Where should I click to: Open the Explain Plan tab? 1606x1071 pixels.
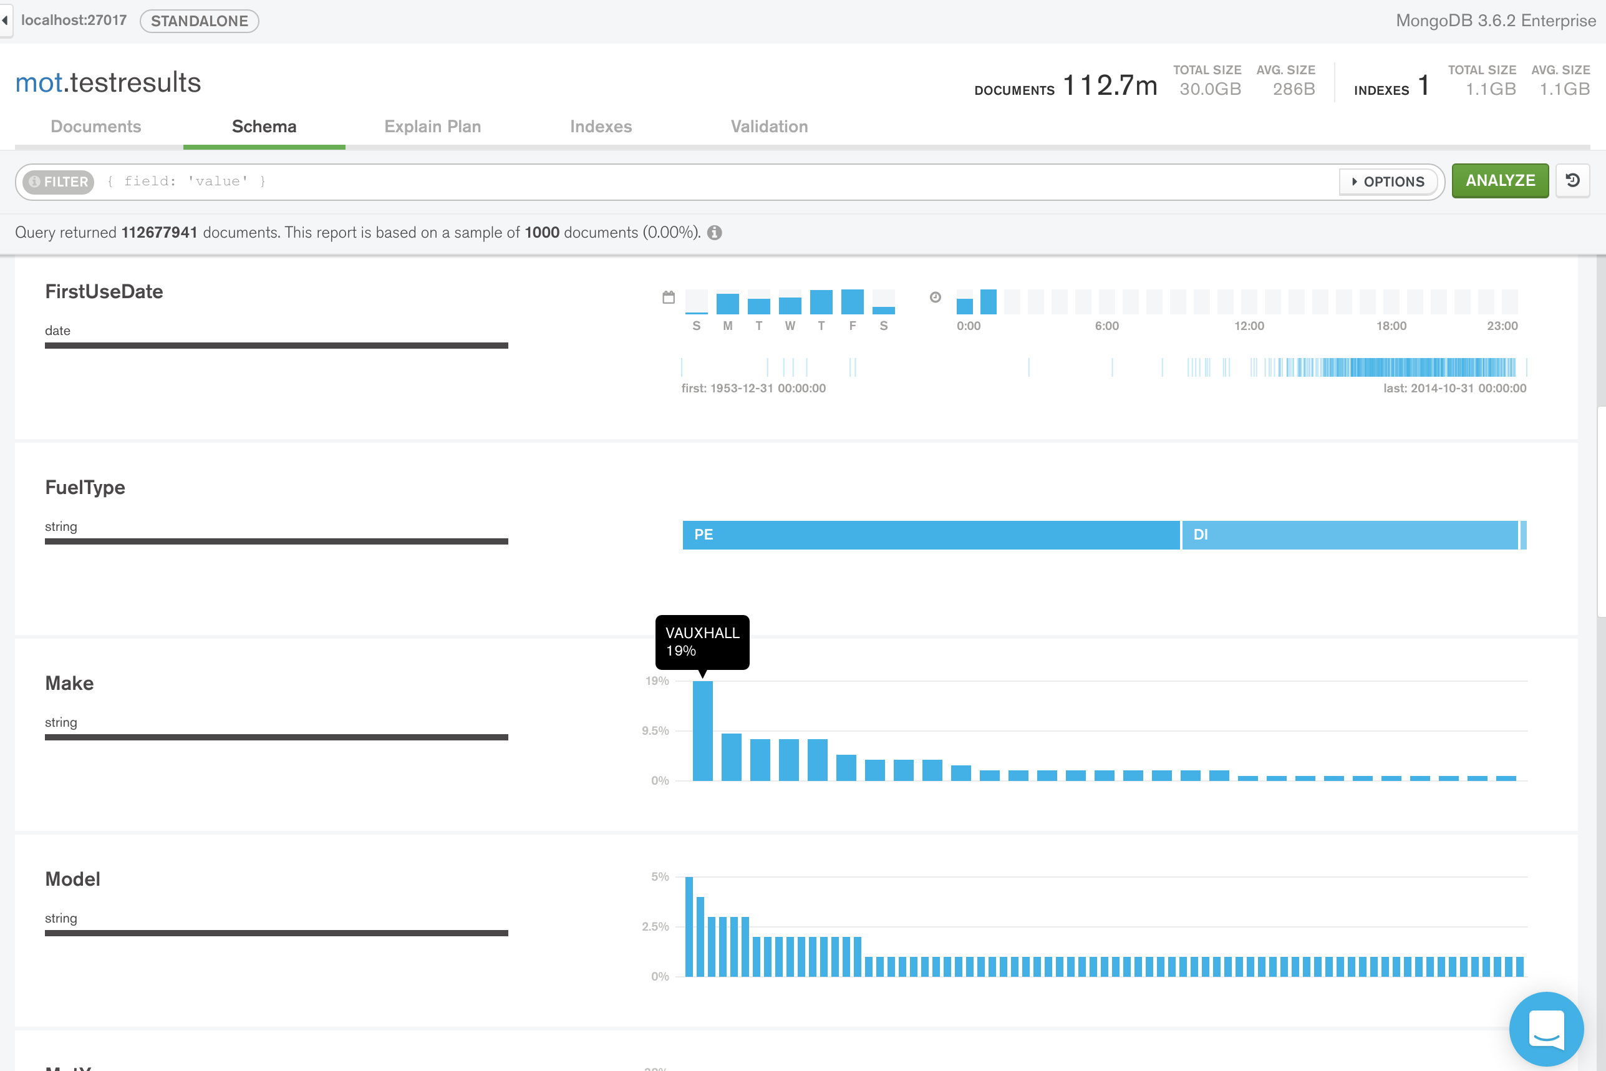click(x=432, y=127)
